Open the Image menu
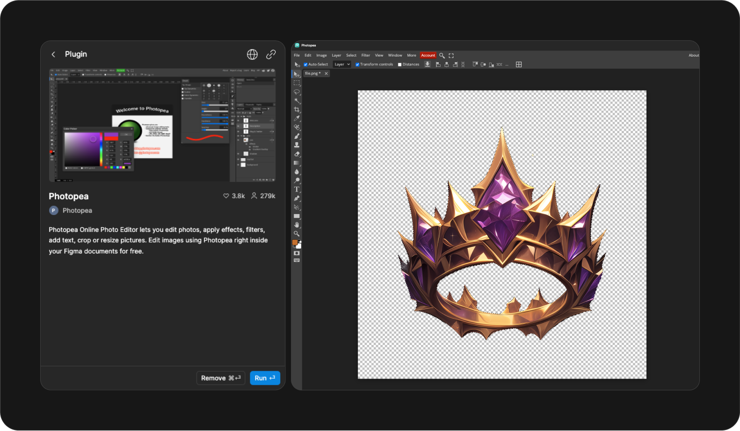 (321, 55)
